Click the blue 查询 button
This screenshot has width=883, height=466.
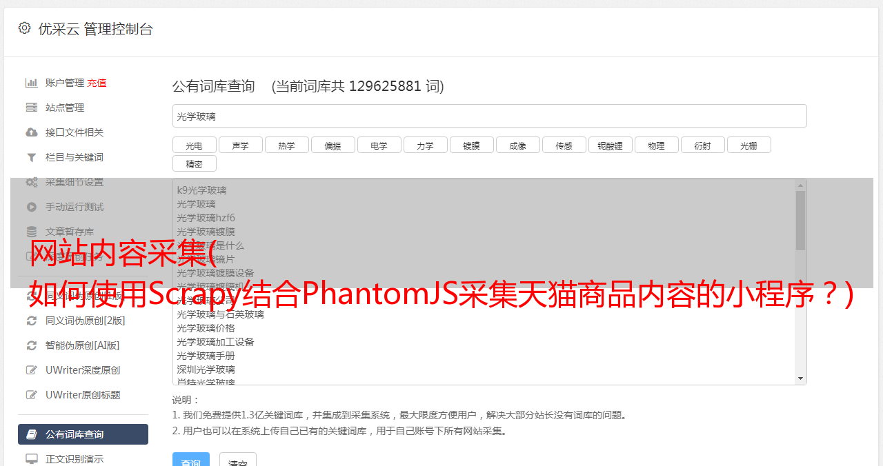click(x=191, y=459)
